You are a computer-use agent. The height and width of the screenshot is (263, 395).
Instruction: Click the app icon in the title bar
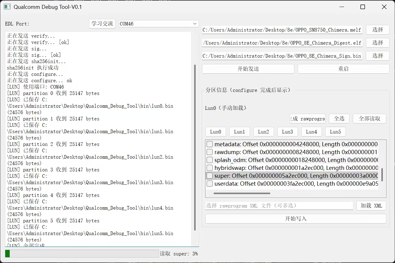(7, 7)
